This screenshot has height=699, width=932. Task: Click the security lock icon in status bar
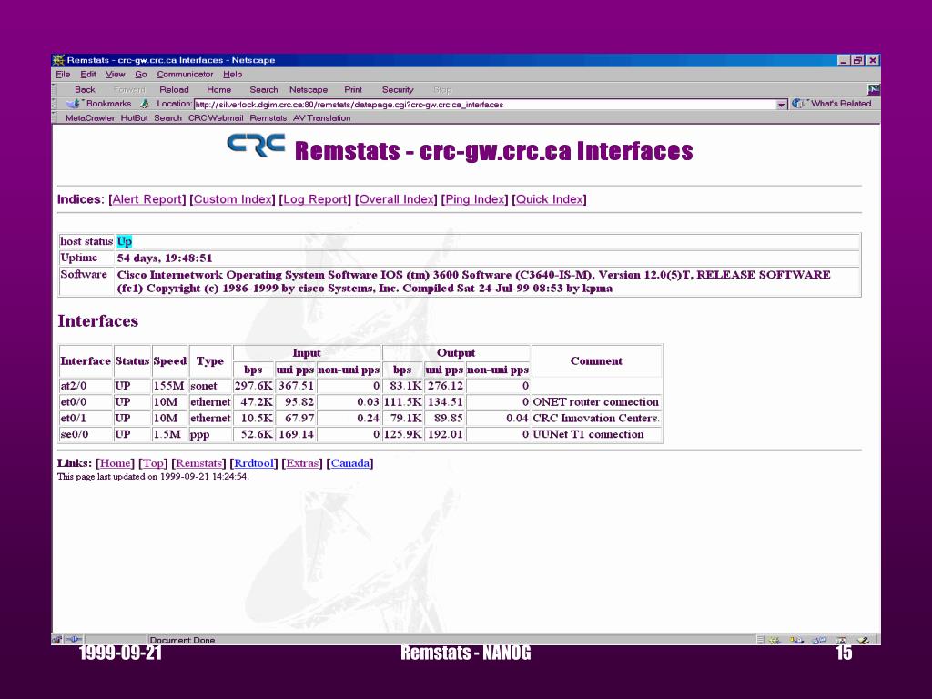pos(57,640)
